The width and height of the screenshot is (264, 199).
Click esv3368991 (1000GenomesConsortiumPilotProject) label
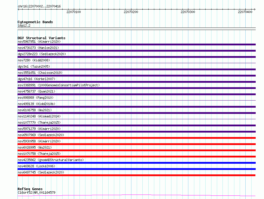[x=59, y=85]
